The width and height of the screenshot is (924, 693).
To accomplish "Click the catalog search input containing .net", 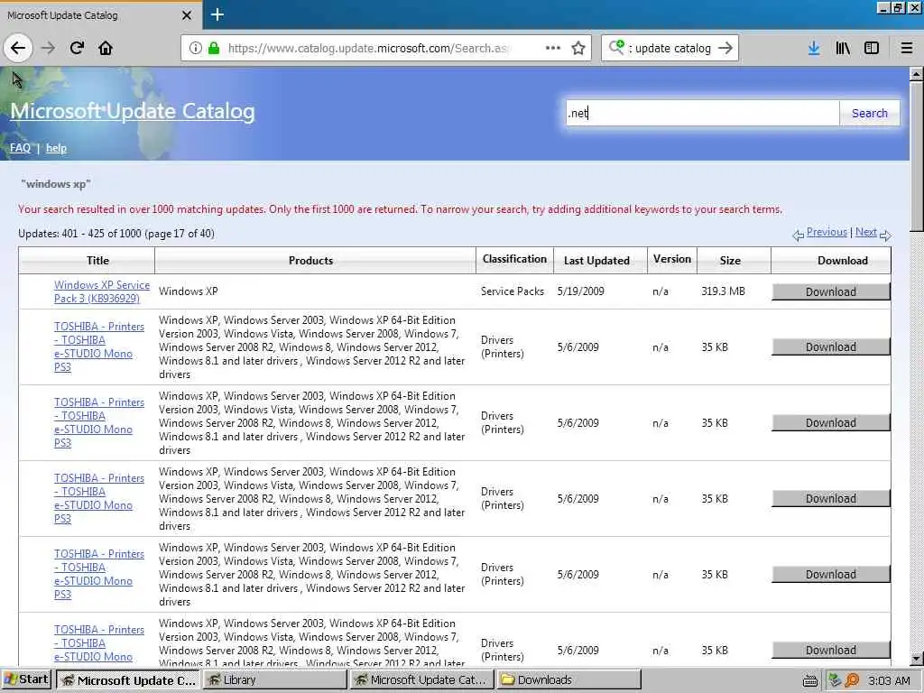I will pos(702,113).
